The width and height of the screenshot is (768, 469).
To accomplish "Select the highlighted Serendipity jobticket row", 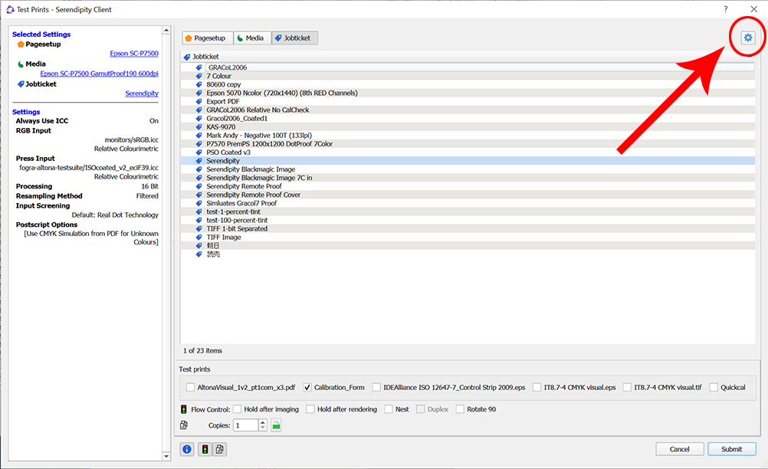I will [x=468, y=161].
